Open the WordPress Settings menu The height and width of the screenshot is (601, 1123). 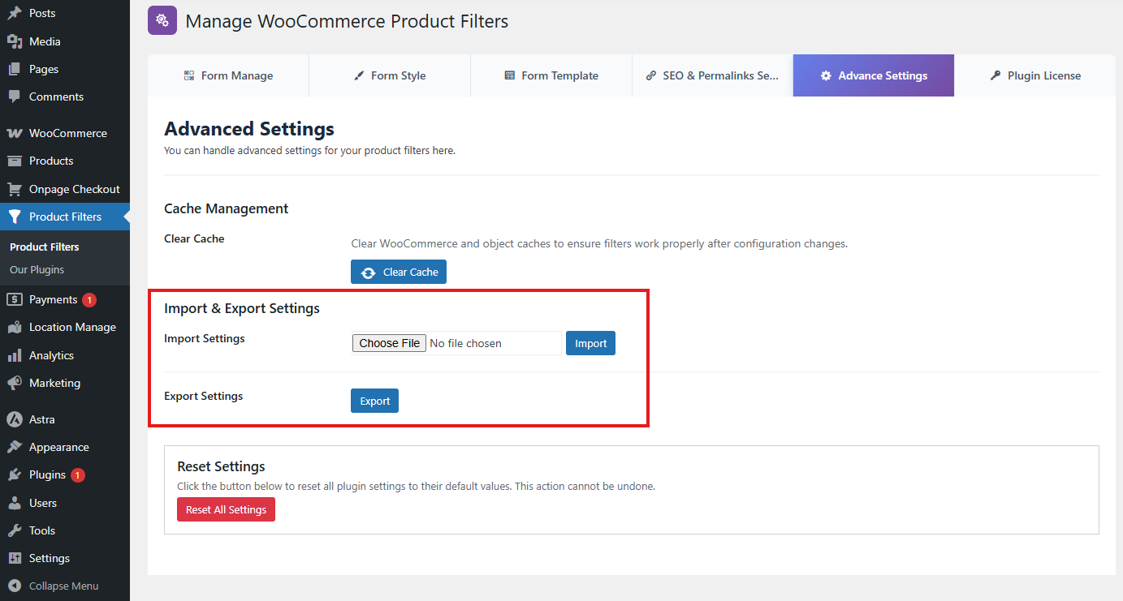pyautogui.click(x=65, y=558)
